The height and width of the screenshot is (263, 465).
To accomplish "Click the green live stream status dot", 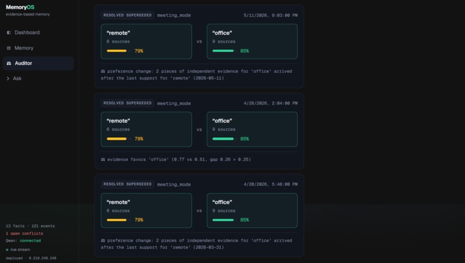I will [7, 250].
